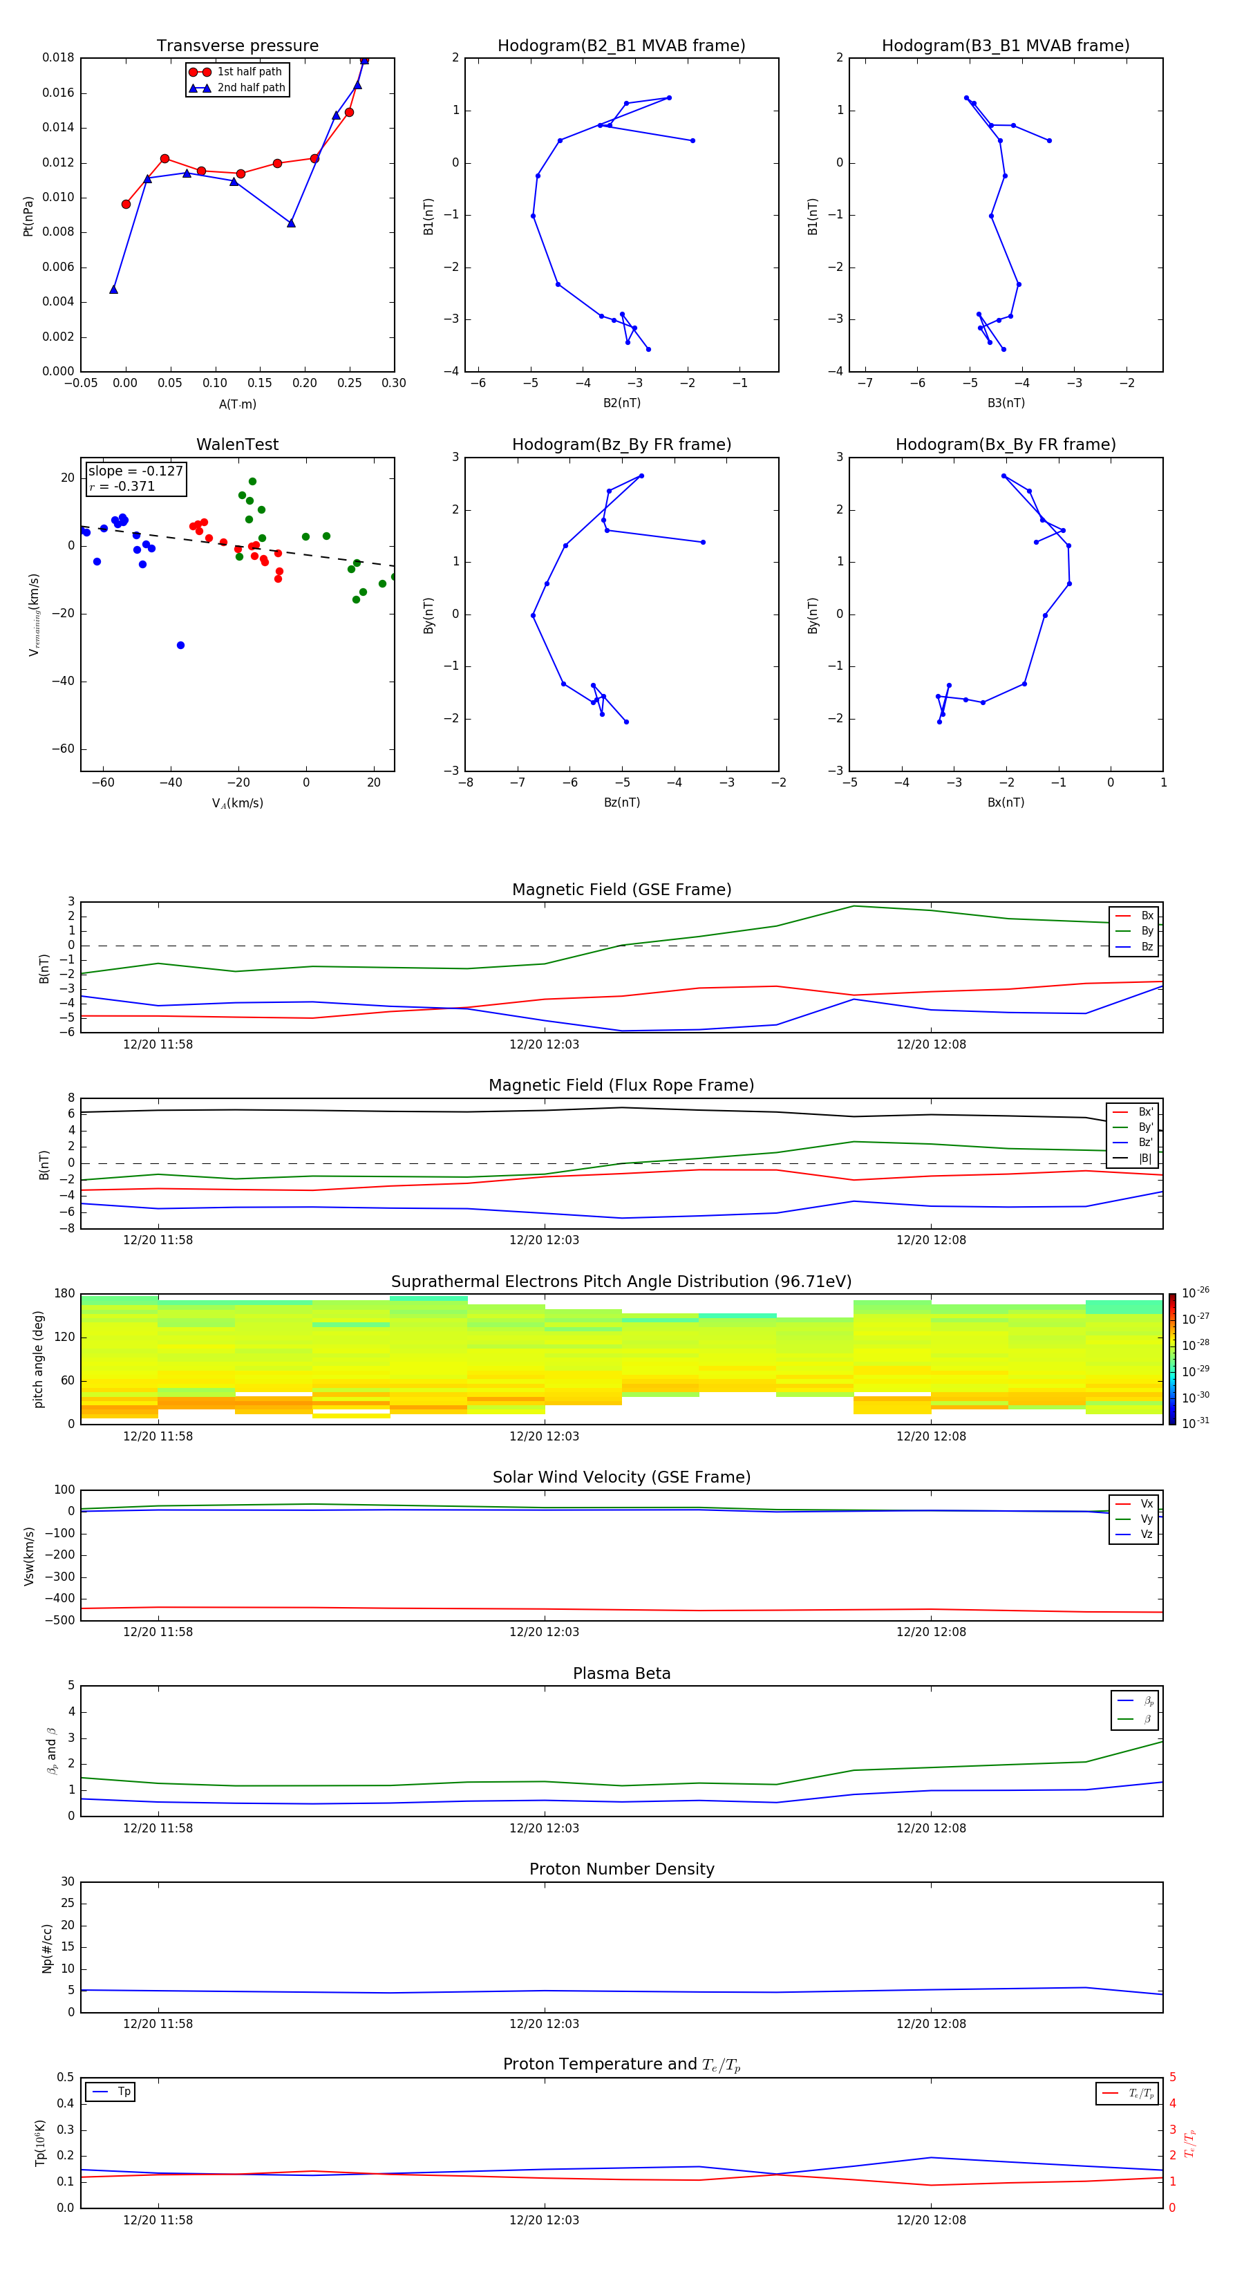Screen dimensions: 1244x2281
Task: Click '12/20 12:08' tick under Proton Number Density
Action: (930, 2024)
